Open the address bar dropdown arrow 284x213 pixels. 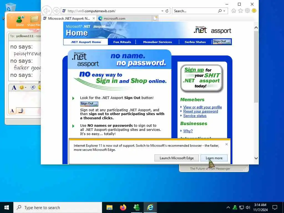click(162, 11)
